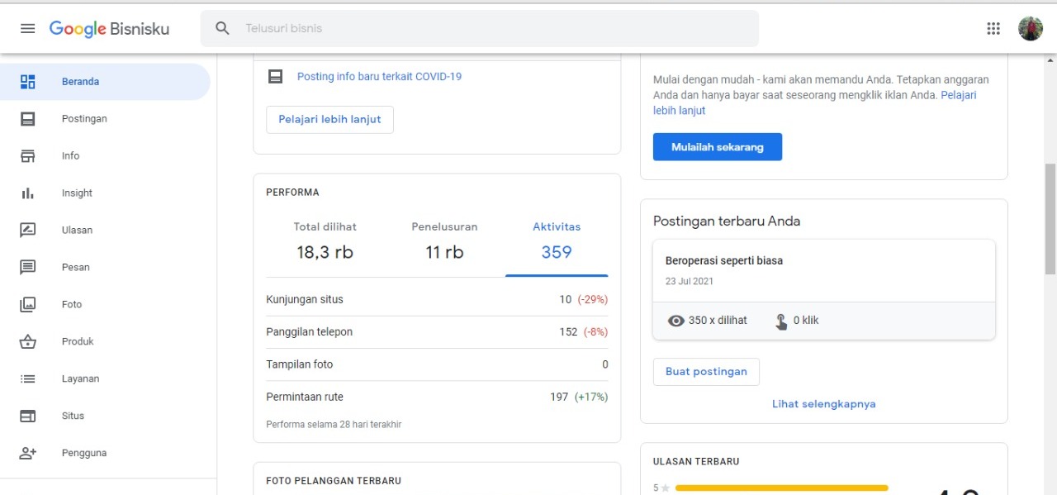Click the Layanan list icon
The width and height of the screenshot is (1057, 495).
[x=28, y=379]
